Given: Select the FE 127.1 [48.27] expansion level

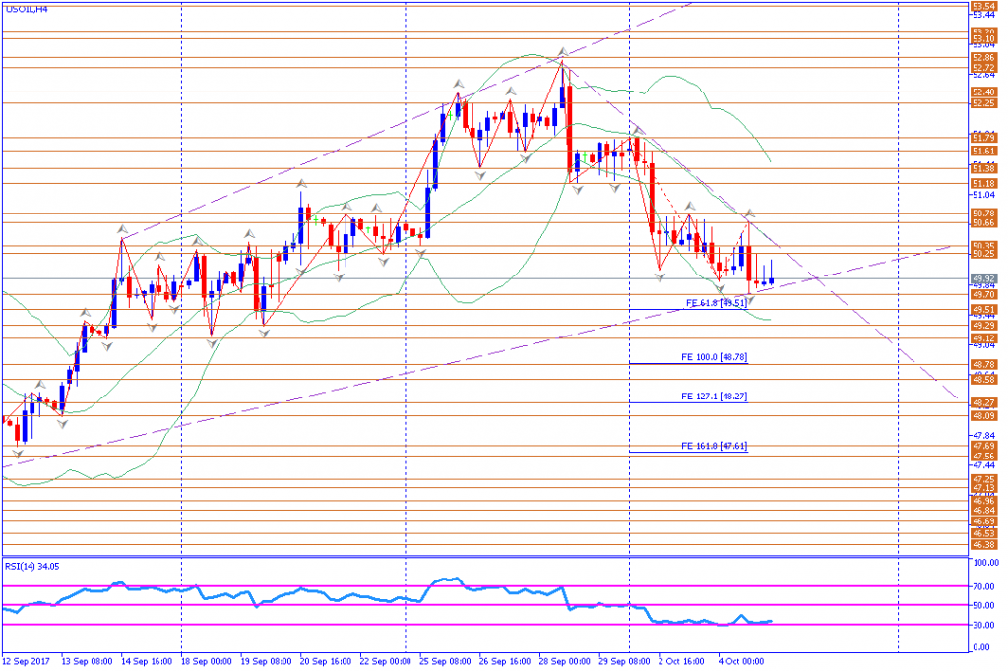Looking at the screenshot, I should coord(715,396).
